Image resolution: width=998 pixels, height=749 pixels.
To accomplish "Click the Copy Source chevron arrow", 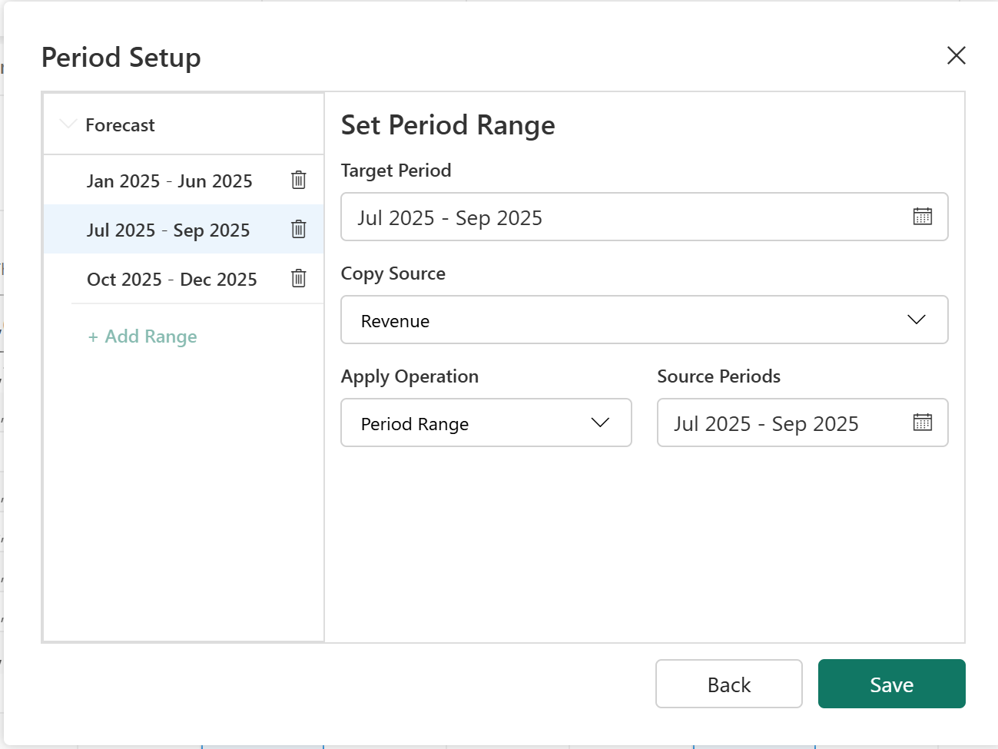I will [x=916, y=320].
